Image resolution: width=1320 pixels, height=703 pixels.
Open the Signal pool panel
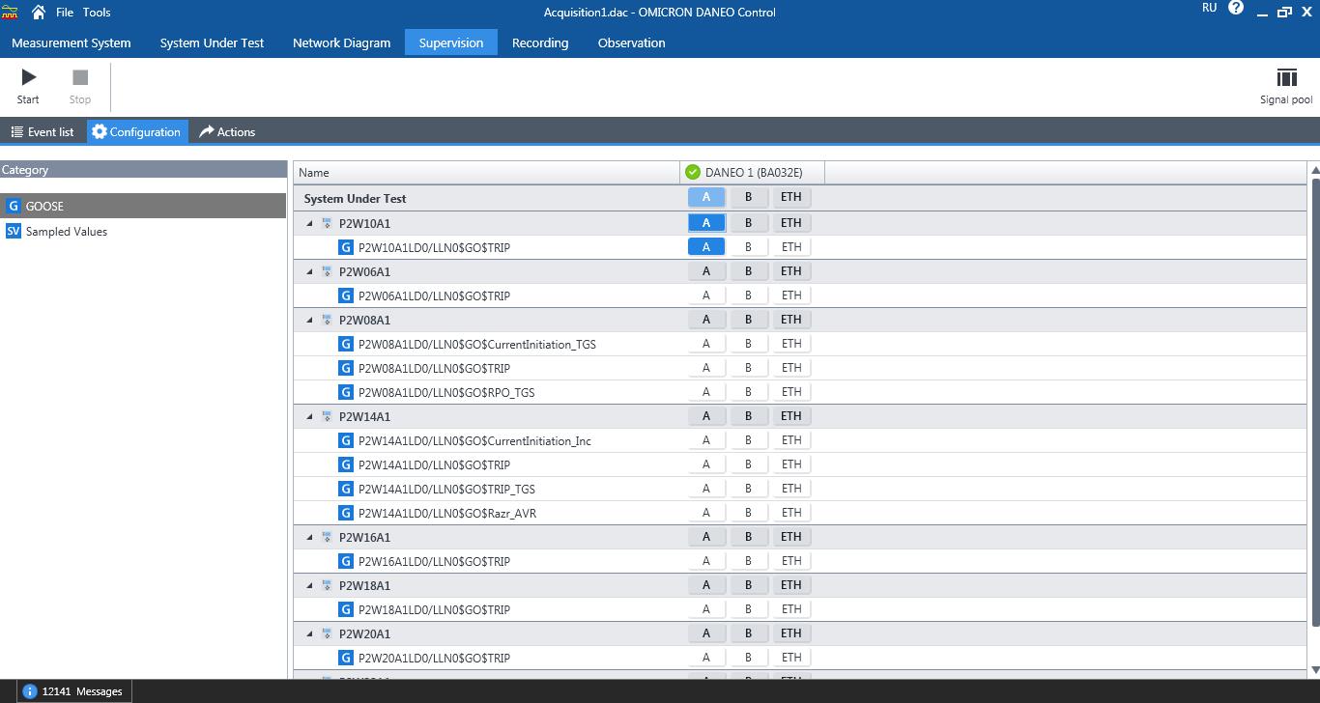(x=1285, y=78)
